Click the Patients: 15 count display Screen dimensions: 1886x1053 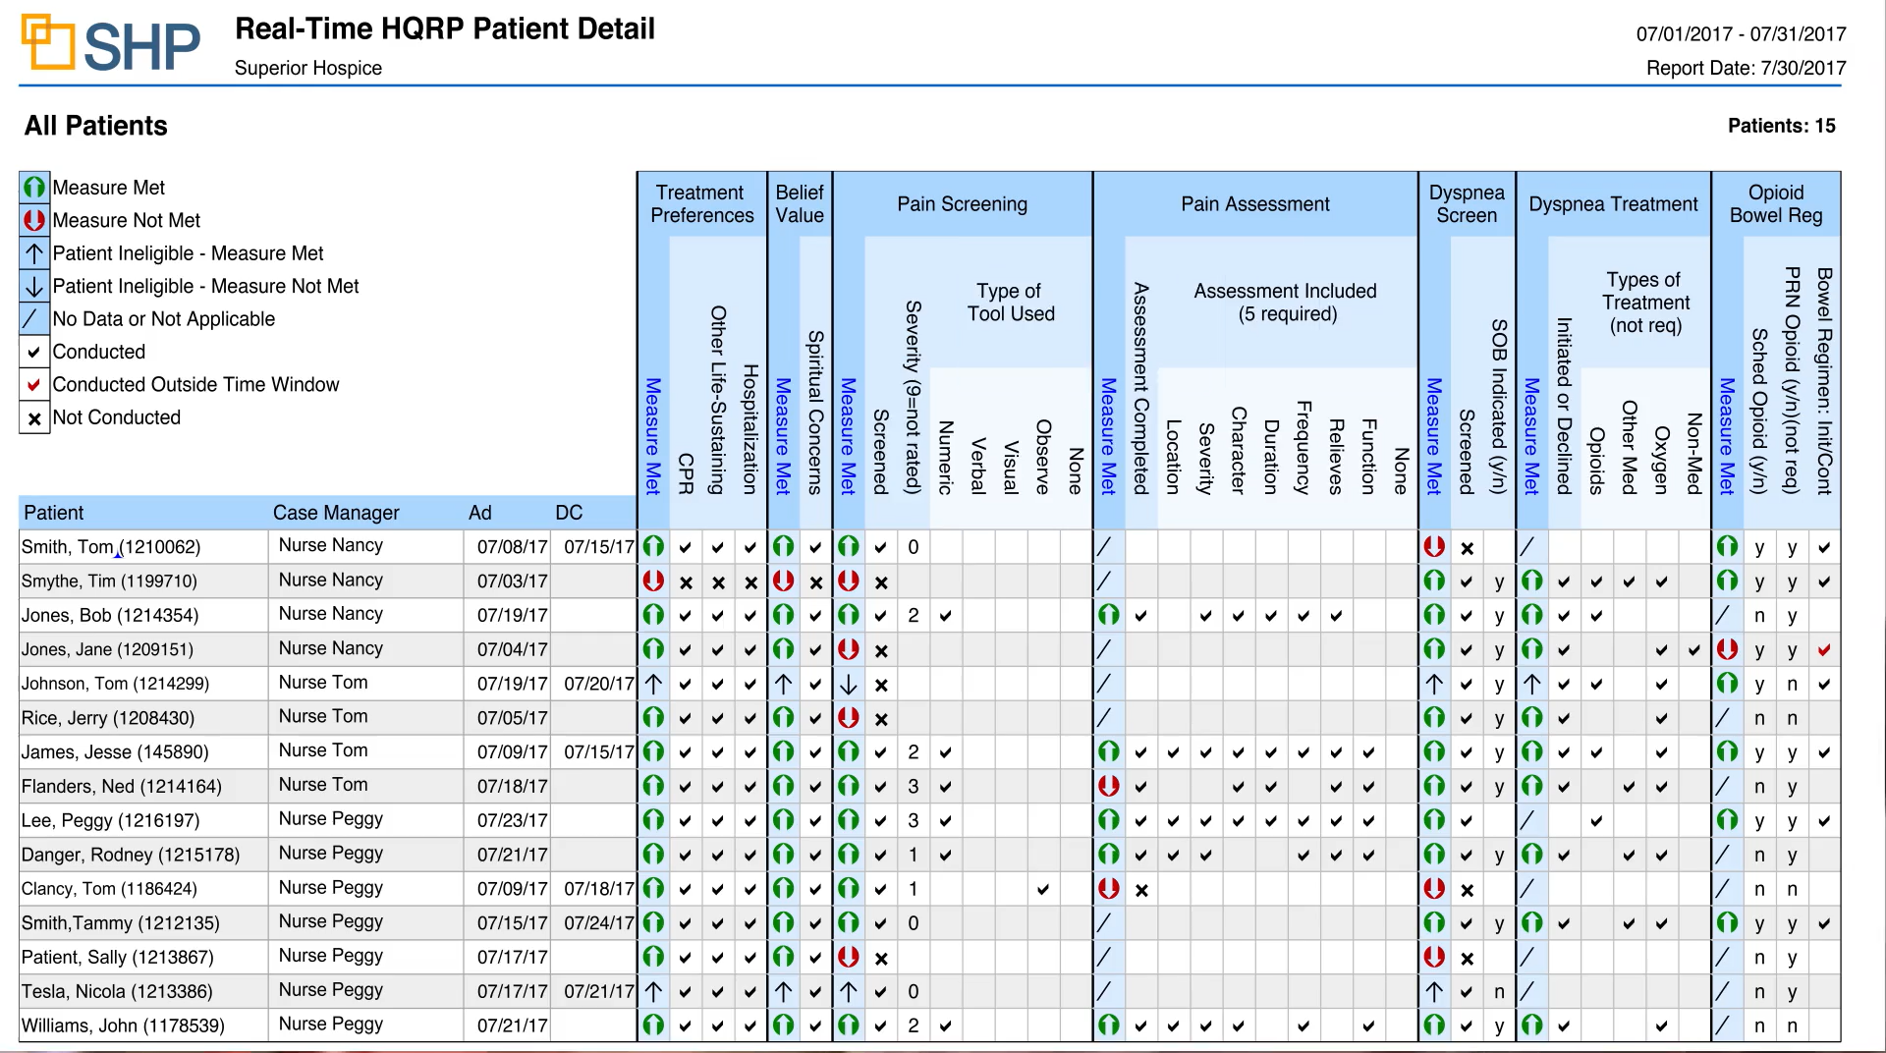click(1783, 126)
